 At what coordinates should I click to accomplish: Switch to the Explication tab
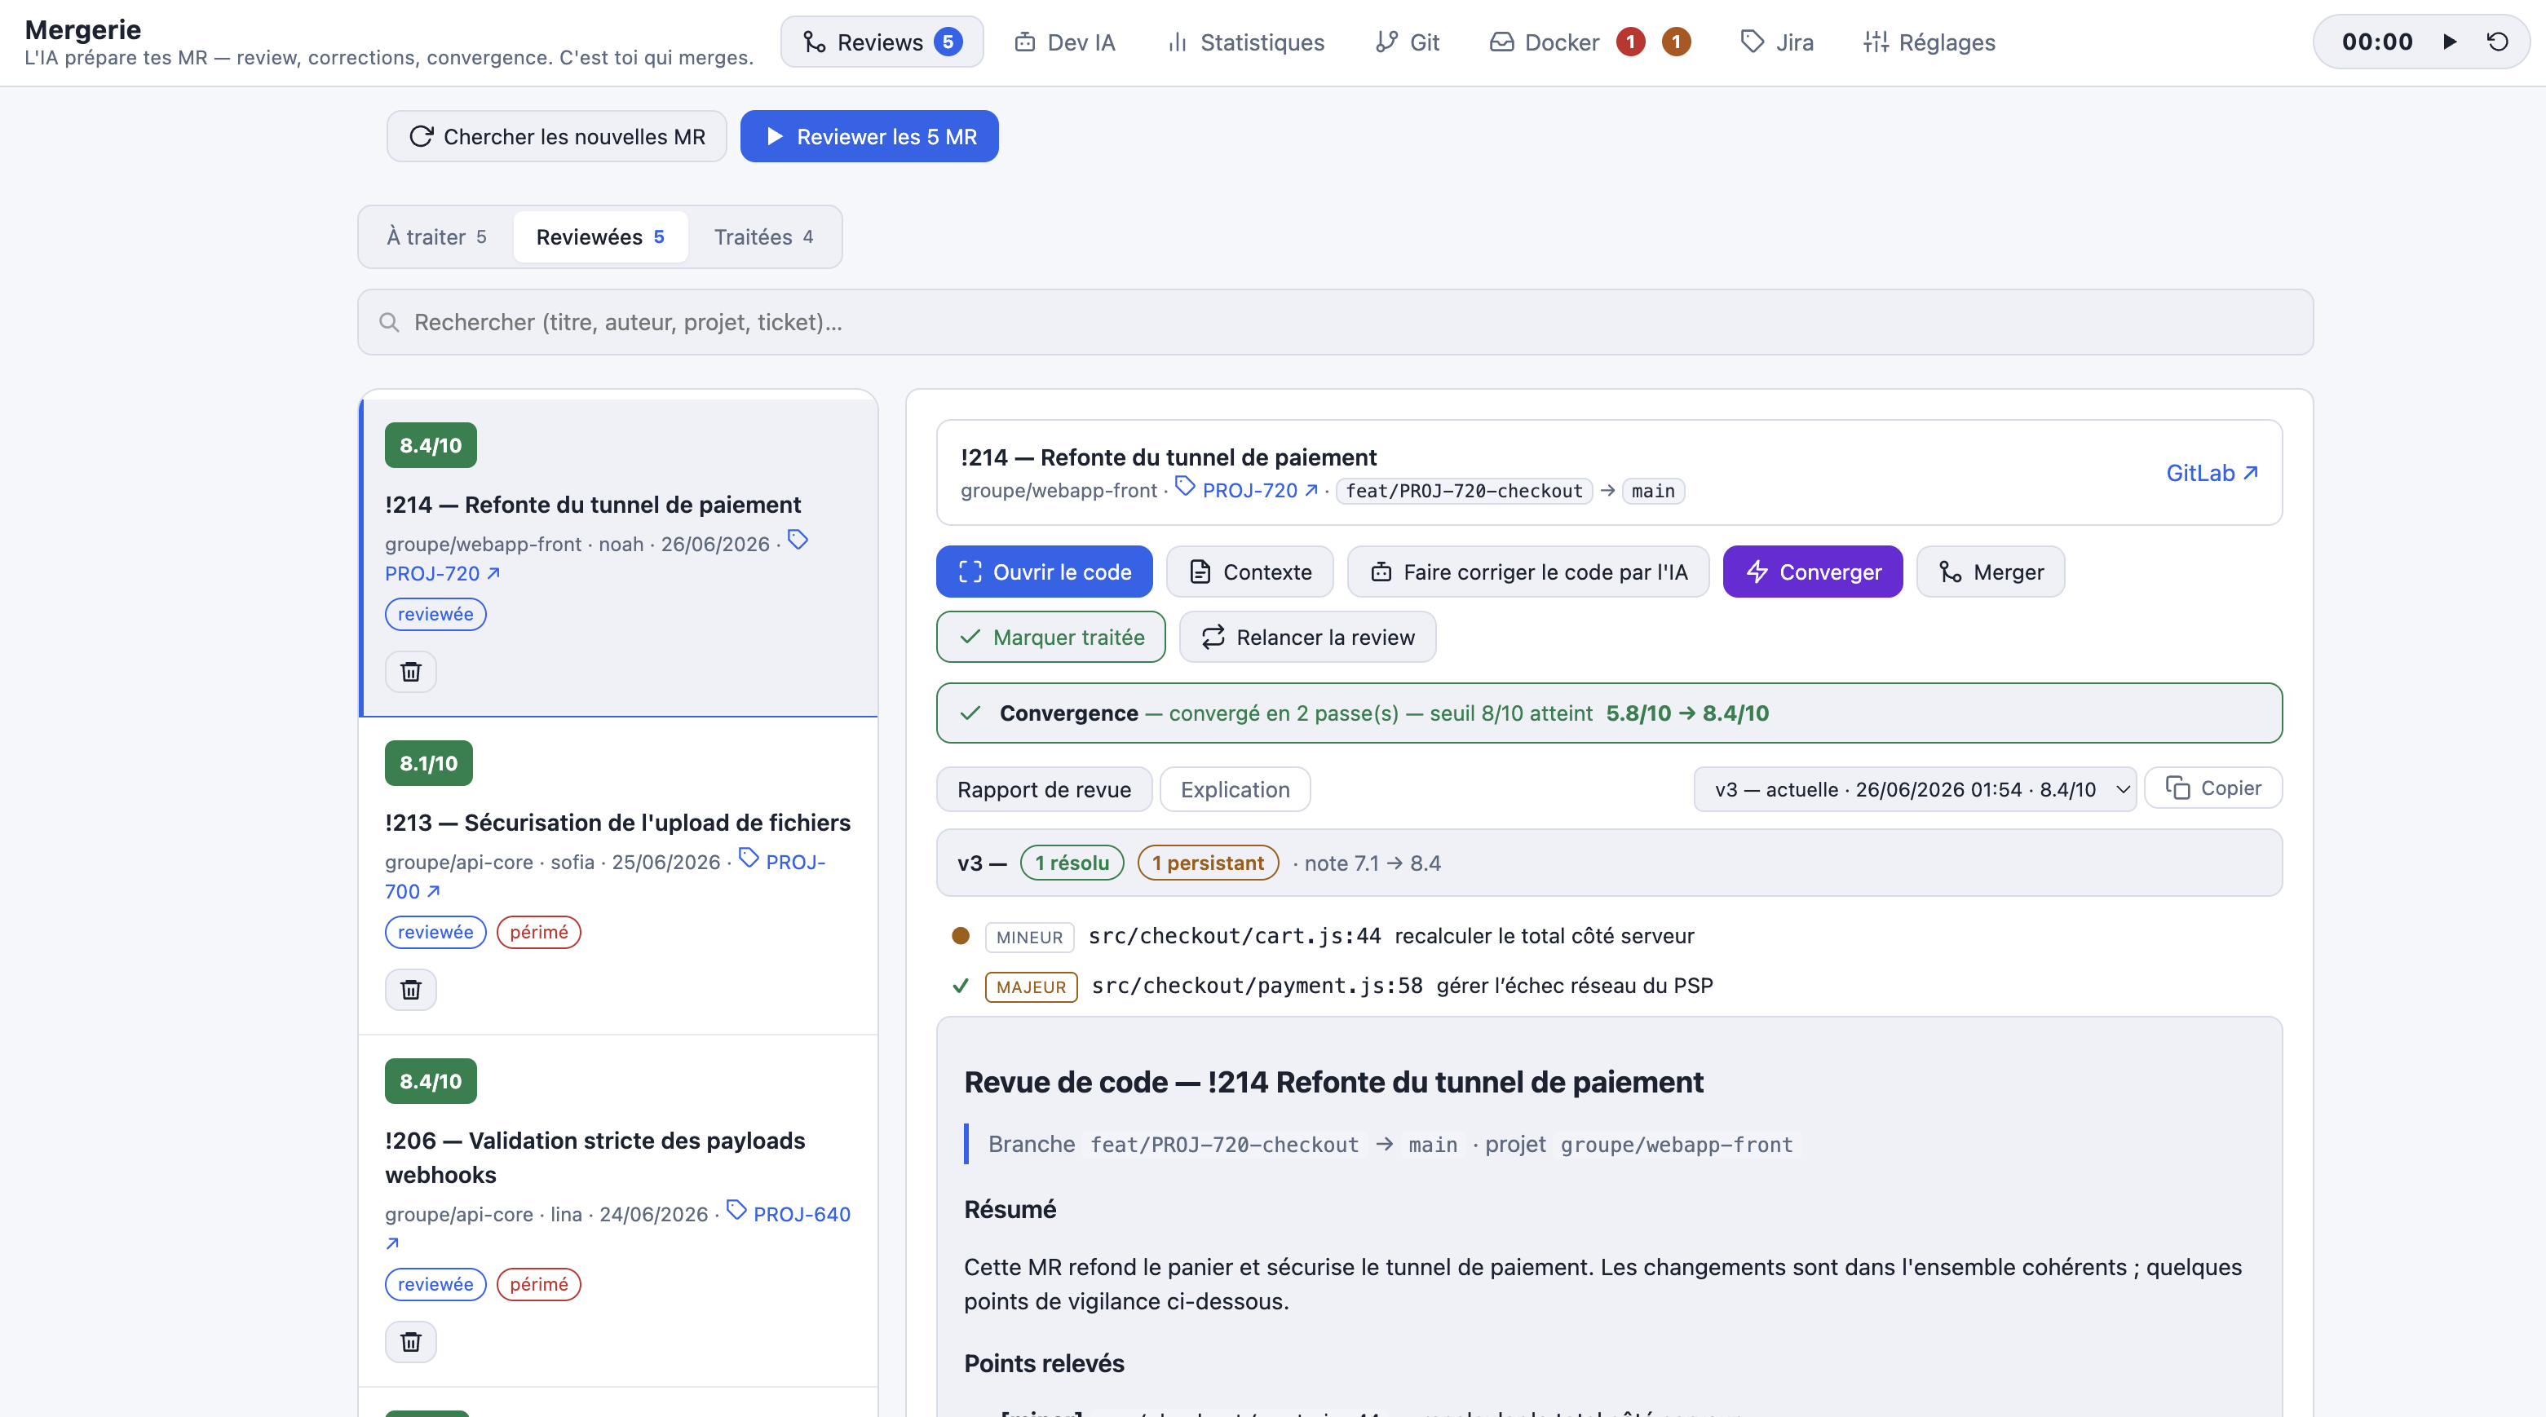tap(1235, 789)
